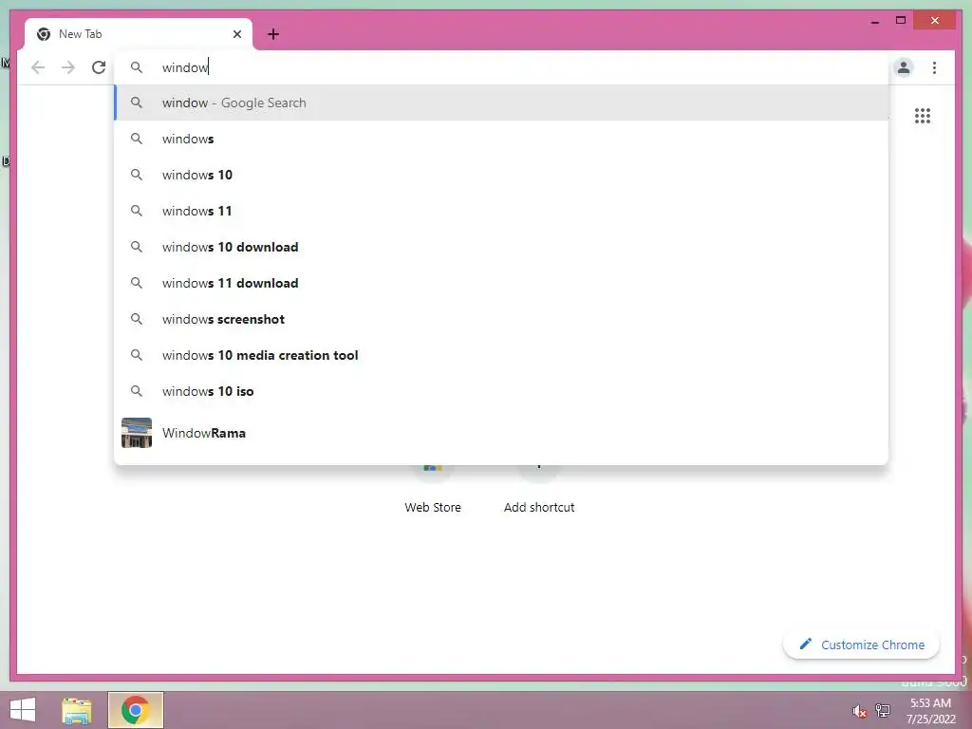972x729 pixels.
Task: Maximize the Chrome window
Action: 901,21
